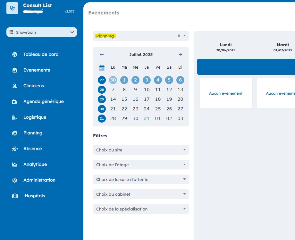
Task: Select week 29 in the calendar
Action: point(102,99)
